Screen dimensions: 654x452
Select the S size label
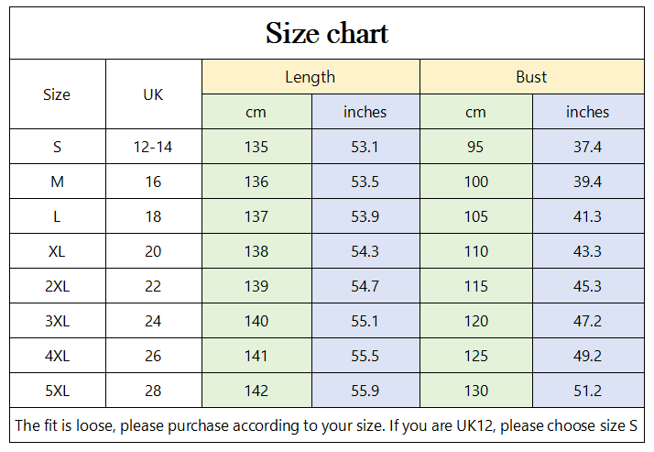[x=57, y=147]
